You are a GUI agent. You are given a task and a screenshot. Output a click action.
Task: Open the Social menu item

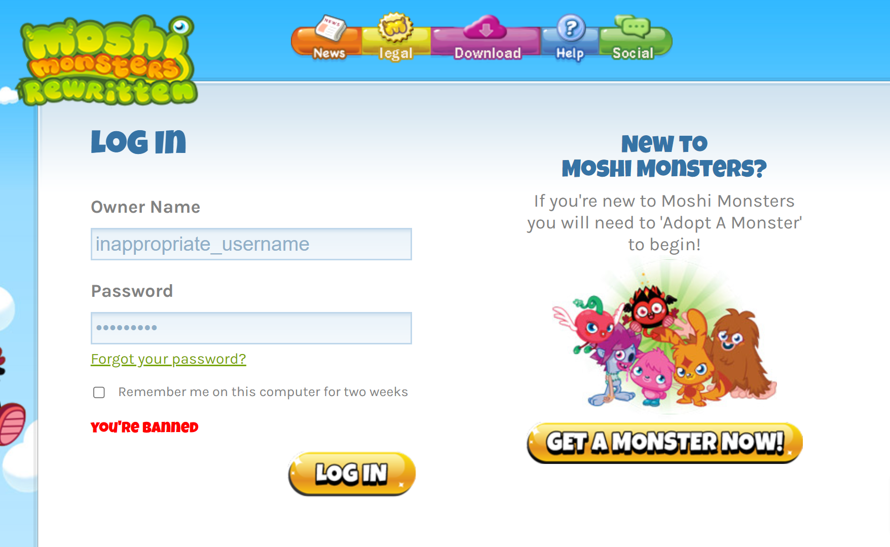pos(633,53)
